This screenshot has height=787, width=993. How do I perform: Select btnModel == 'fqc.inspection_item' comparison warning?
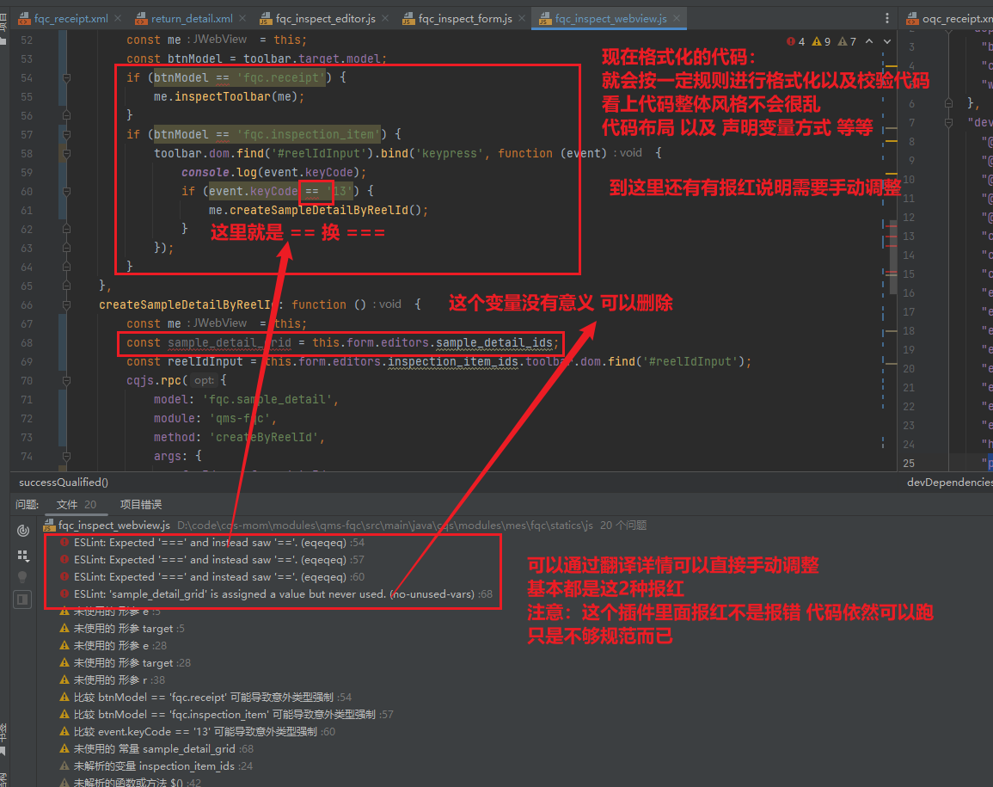(226, 714)
